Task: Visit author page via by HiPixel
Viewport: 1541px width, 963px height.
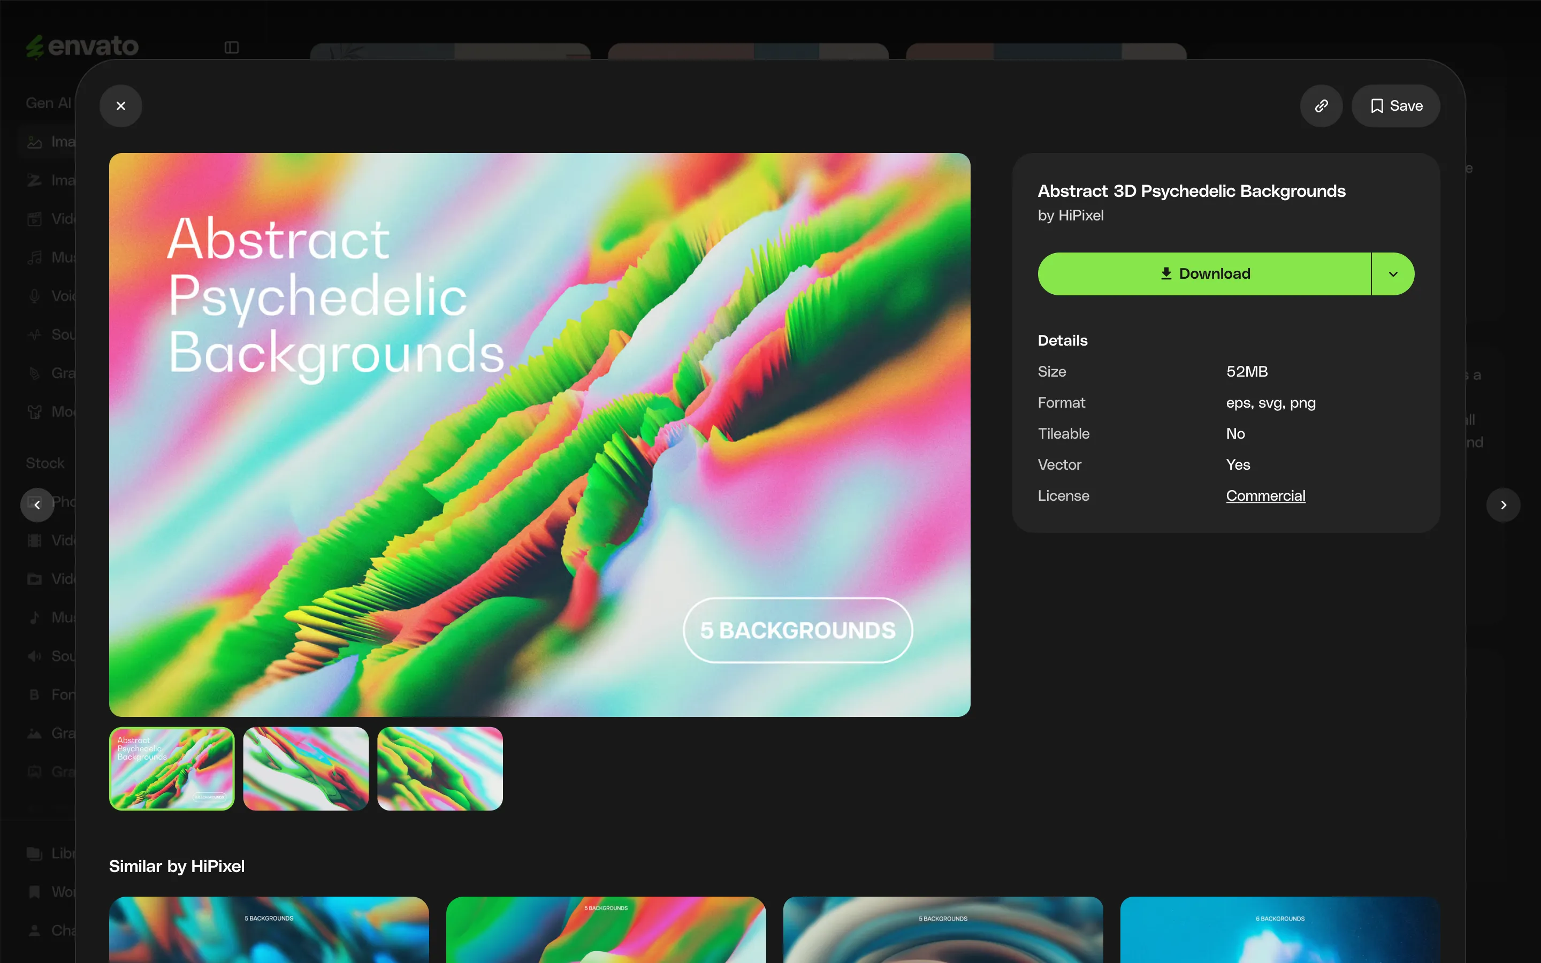Action: [1071, 215]
